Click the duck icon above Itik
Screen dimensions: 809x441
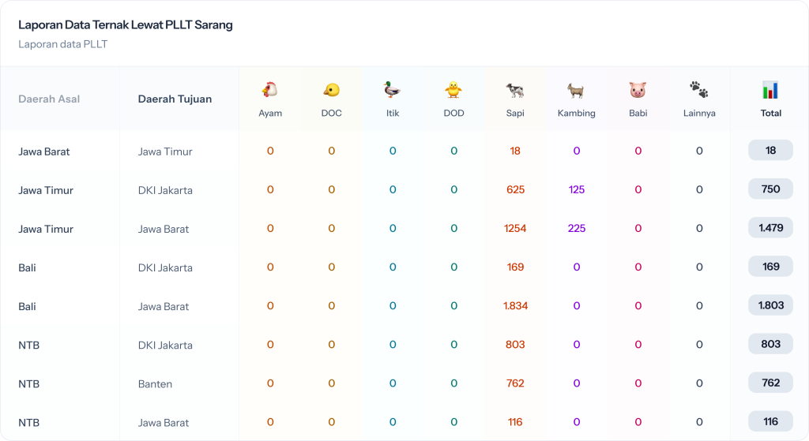tap(393, 90)
